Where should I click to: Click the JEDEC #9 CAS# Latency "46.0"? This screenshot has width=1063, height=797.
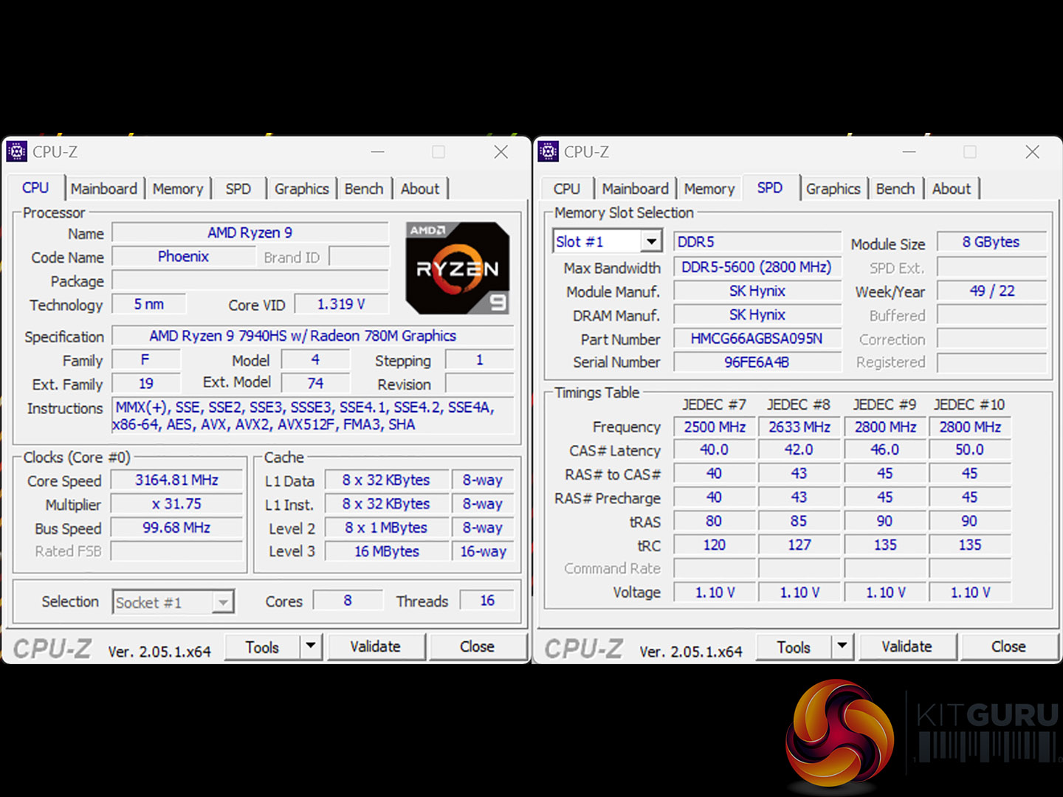(884, 450)
